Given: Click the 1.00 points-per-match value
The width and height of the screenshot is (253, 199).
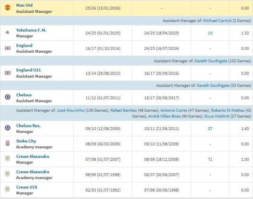Looking at the screenshot, I should 245,159.
